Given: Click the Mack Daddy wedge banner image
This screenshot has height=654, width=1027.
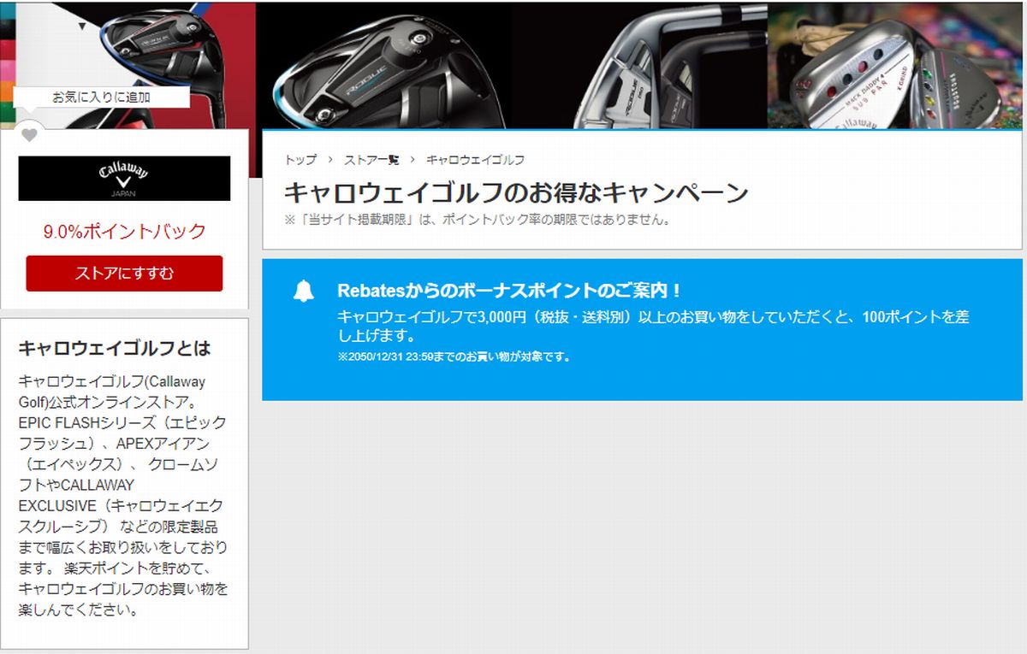Looking at the screenshot, I should pyautogui.click(x=895, y=66).
